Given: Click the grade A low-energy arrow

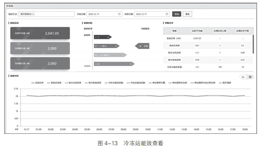Looking at the screenshot, I should 103,37.
